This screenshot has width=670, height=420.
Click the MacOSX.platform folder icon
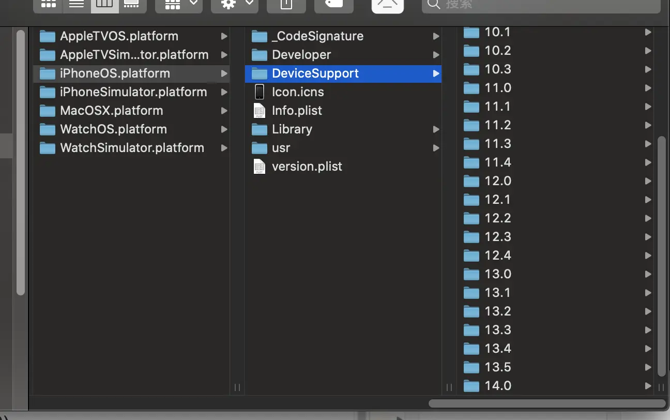[x=48, y=111]
